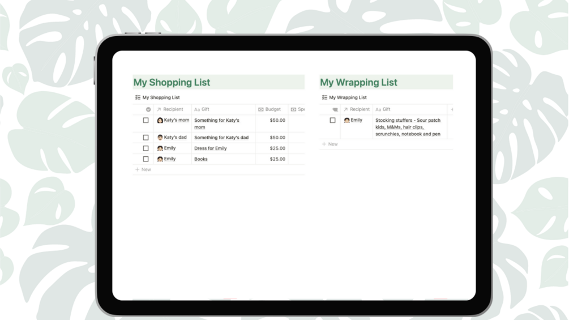Viewport: 569px width, 320px height.
Task: Open the Gift column header in Shopping List
Action: point(224,109)
